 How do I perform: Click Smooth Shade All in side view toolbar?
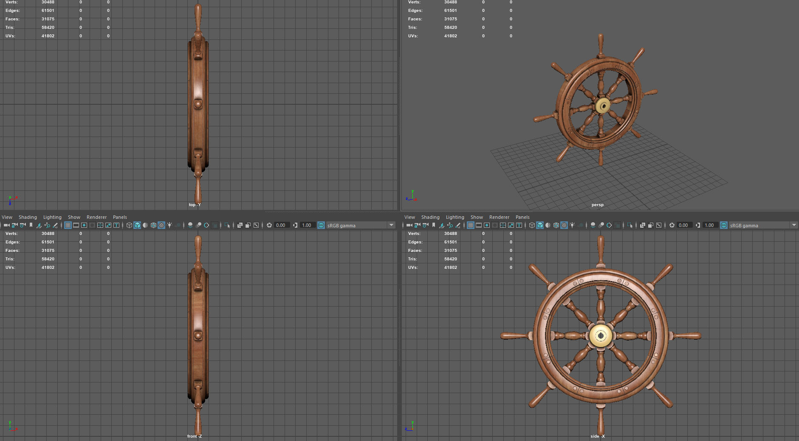click(540, 225)
